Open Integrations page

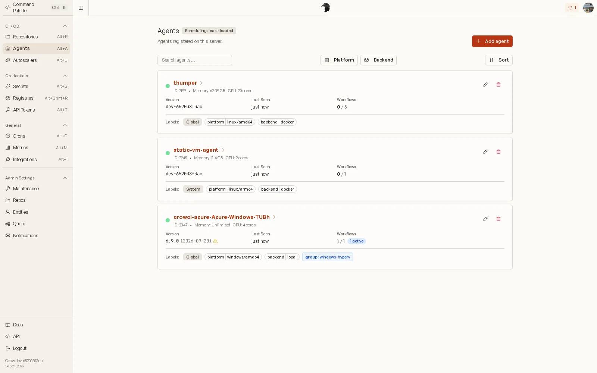pos(36,160)
